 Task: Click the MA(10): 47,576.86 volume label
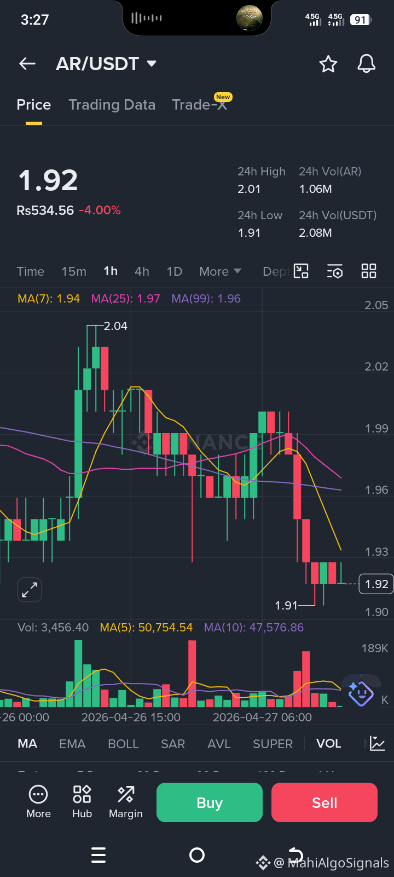(254, 628)
